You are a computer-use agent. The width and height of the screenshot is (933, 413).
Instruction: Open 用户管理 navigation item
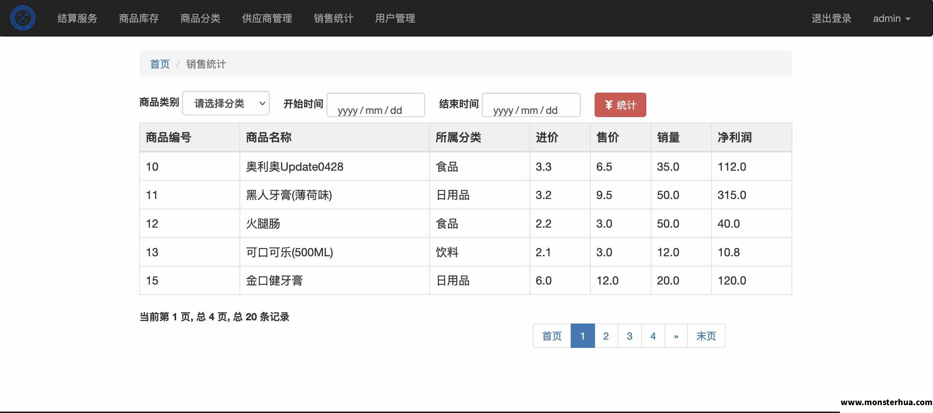point(395,18)
